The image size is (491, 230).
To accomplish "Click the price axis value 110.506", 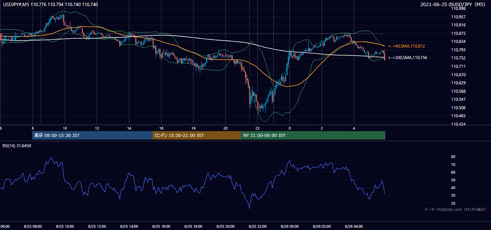I will point(458,108).
